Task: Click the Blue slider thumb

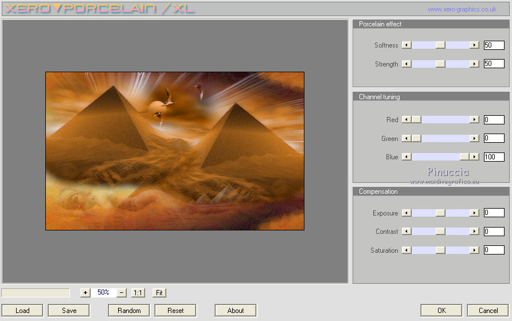Action: pyautogui.click(x=464, y=156)
